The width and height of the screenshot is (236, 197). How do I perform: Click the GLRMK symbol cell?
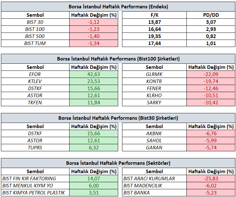click(154, 74)
